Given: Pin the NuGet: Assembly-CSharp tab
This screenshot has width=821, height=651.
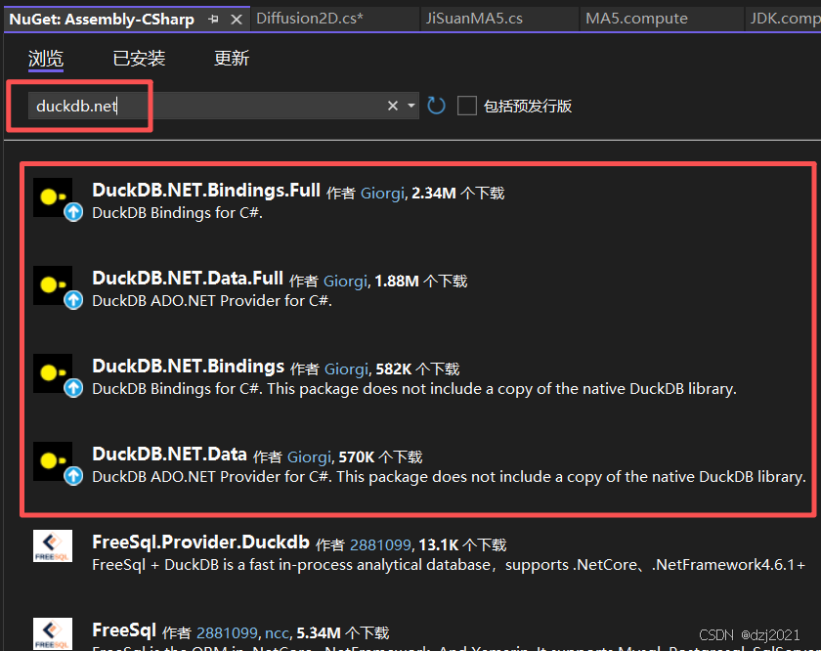Looking at the screenshot, I should [213, 20].
